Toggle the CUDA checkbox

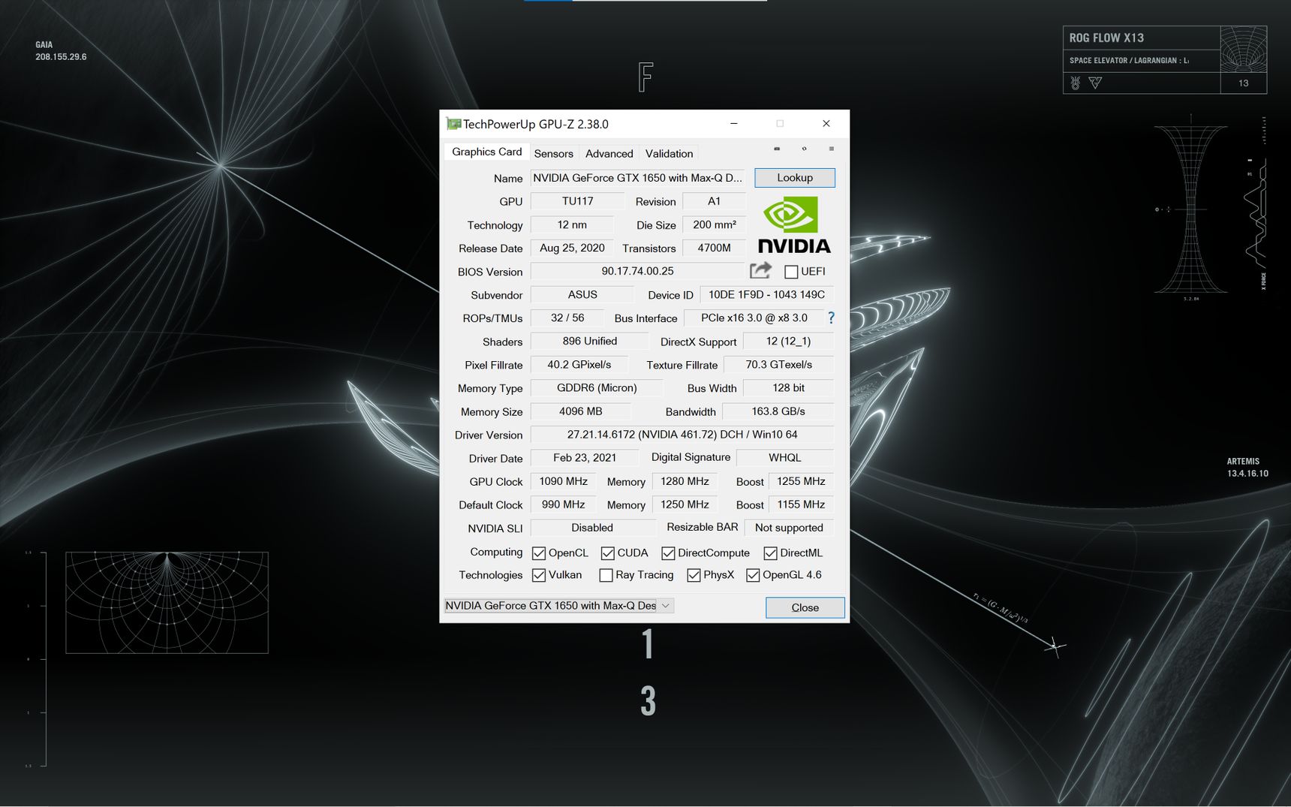(x=607, y=553)
